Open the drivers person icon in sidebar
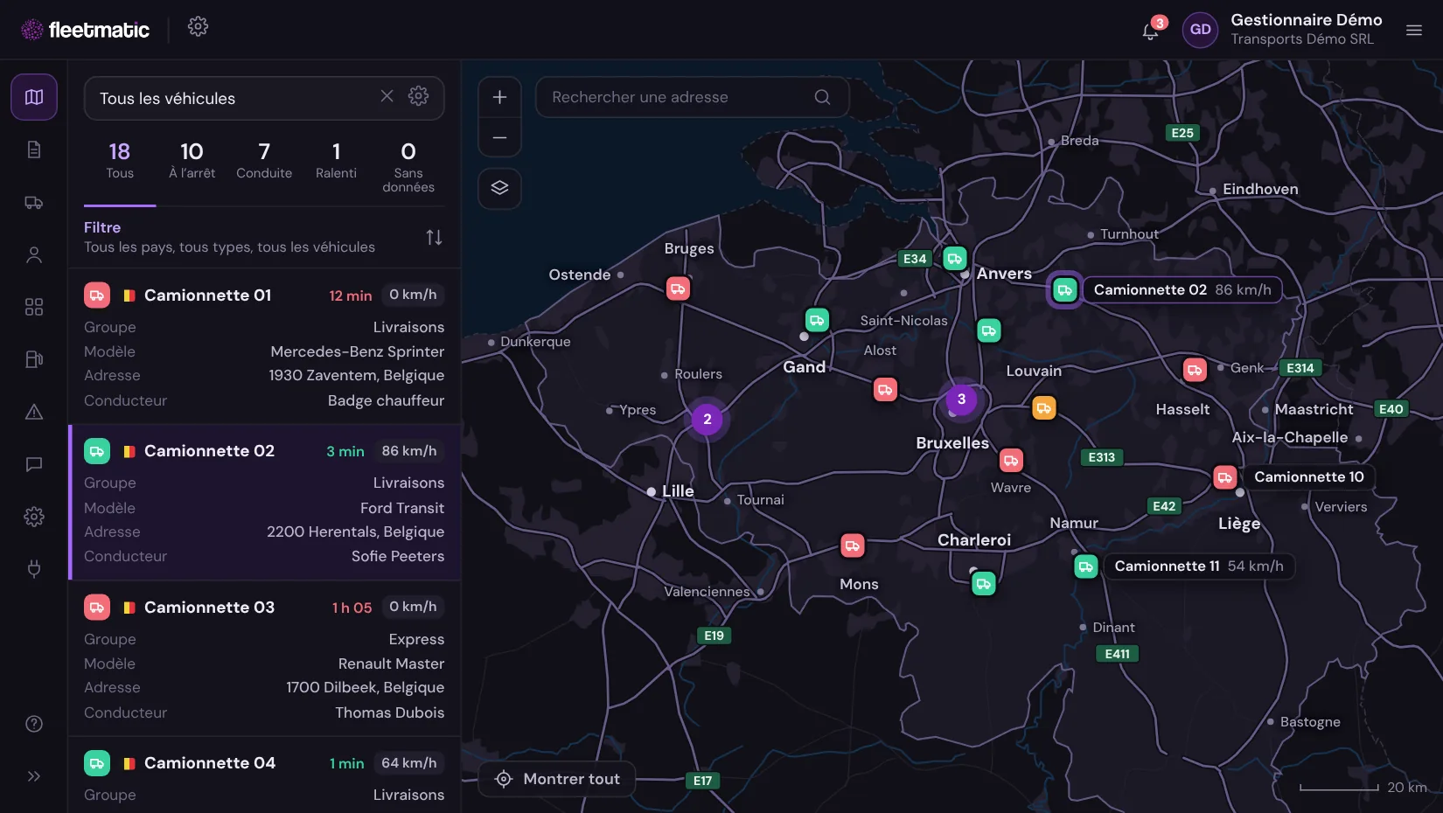Screen dimensions: 1443x813 tap(34, 254)
